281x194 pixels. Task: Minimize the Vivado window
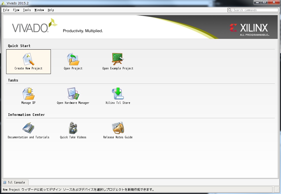coord(257,2)
